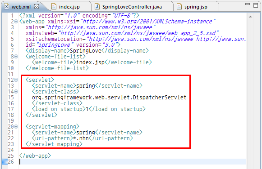Image resolution: width=262 pixels, height=169 pixels.
Task: Click the xml version declaration on line 1
Action: (79, 16)
